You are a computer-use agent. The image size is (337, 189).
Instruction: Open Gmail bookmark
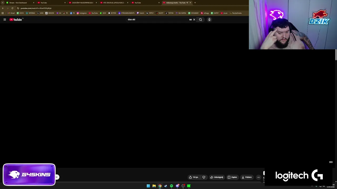click(11, 13)
